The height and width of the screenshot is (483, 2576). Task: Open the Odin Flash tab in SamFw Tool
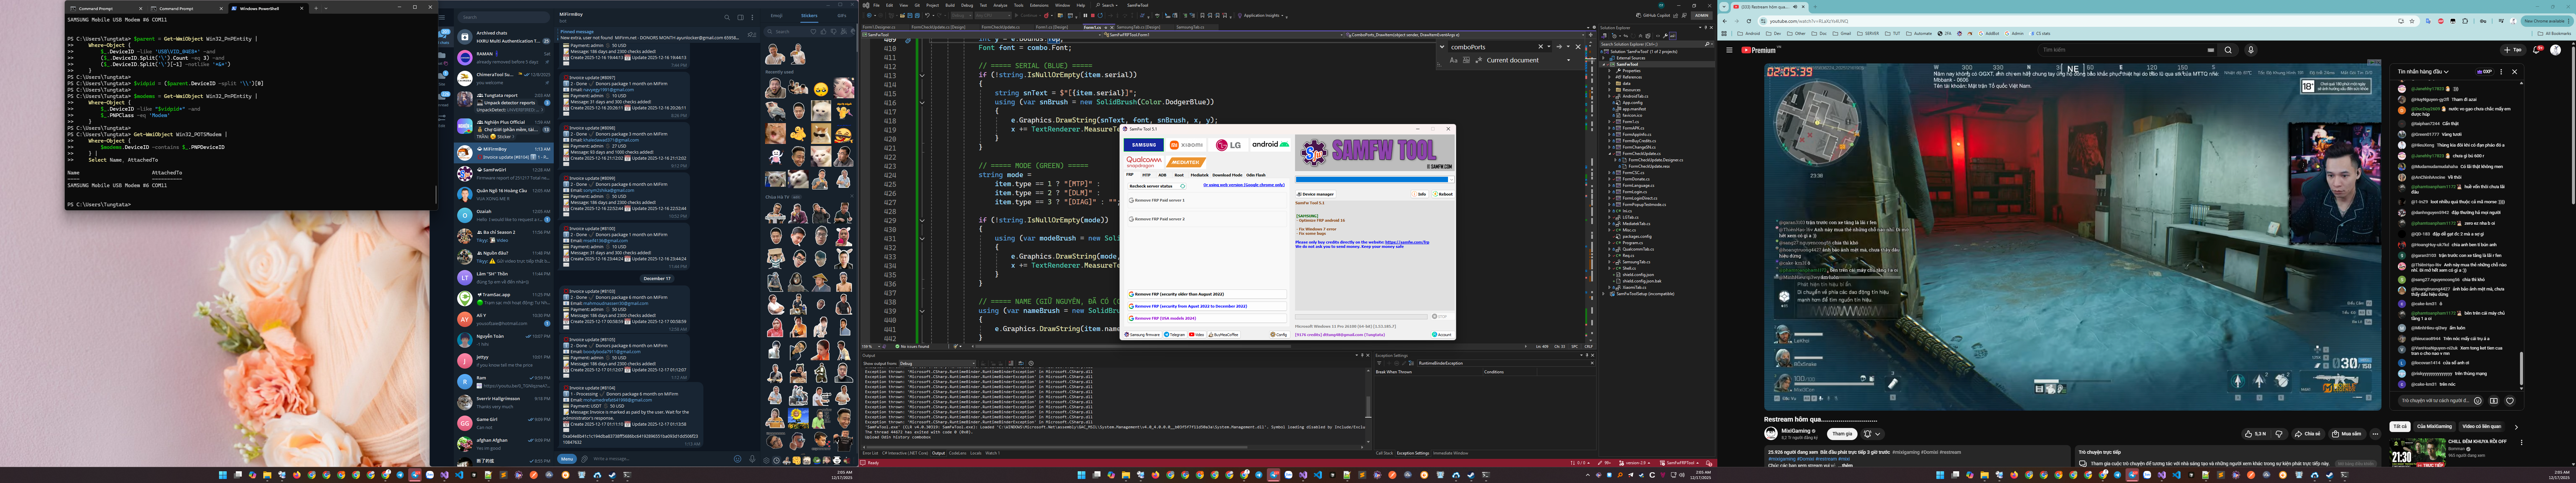[1256, 175]
